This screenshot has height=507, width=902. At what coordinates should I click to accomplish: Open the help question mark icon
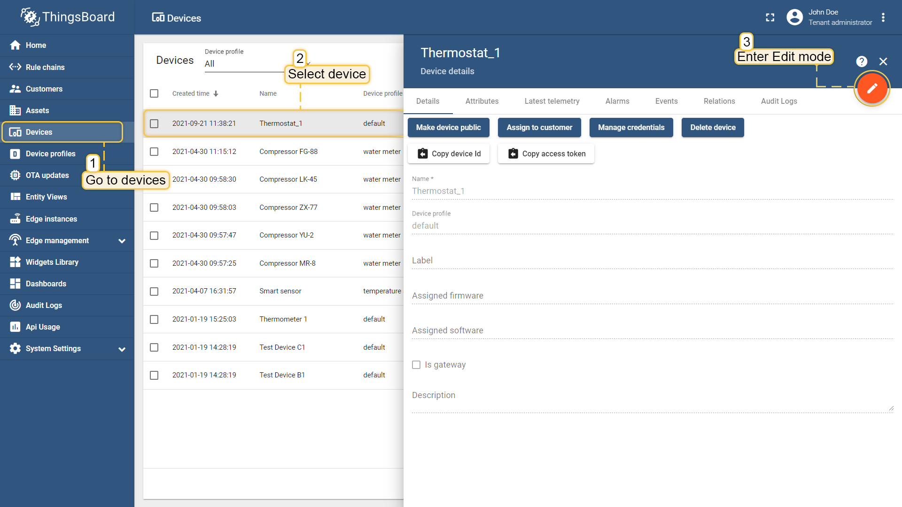861,61
